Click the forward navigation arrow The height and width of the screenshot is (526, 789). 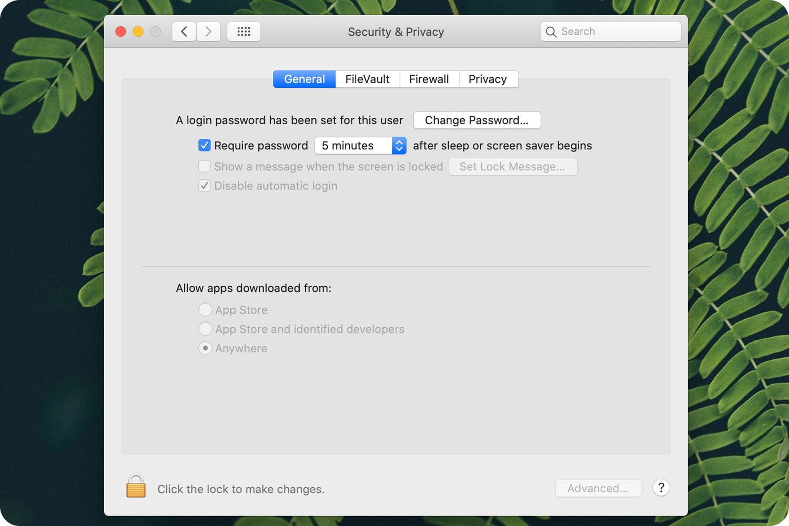[x=208, y=31]
